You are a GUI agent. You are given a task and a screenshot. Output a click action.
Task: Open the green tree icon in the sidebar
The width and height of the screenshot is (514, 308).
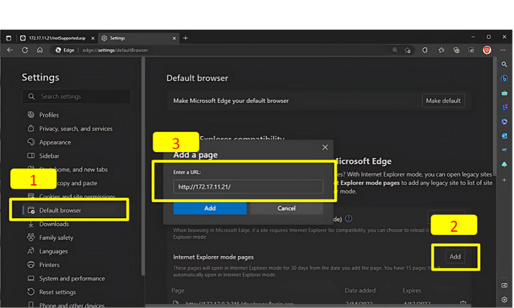pyautogui.click(x=504, y=164)
